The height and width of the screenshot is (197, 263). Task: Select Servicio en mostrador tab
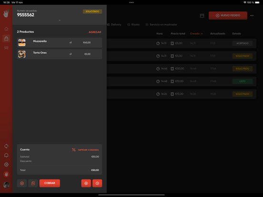coord(161,25)
